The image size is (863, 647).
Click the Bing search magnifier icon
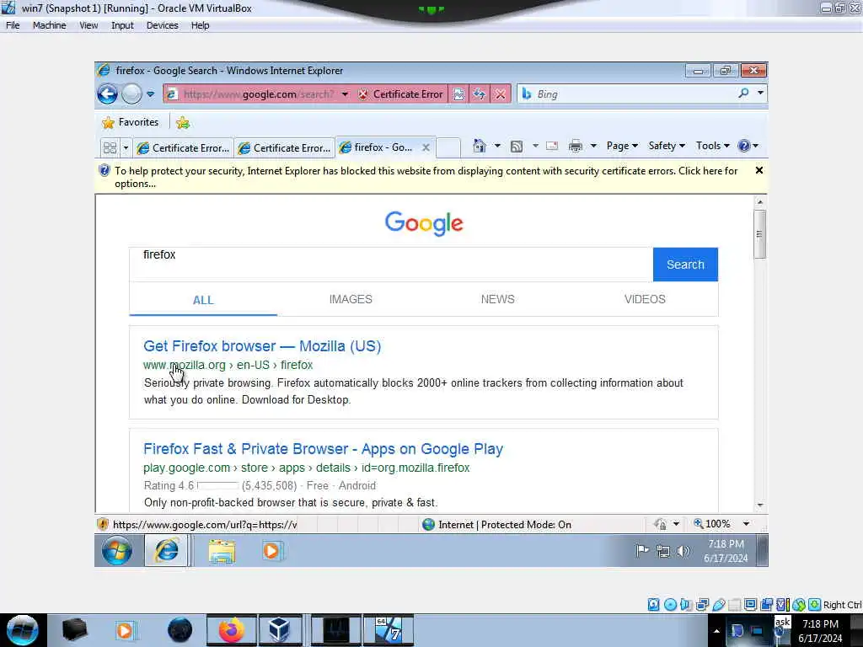point(743,94)
